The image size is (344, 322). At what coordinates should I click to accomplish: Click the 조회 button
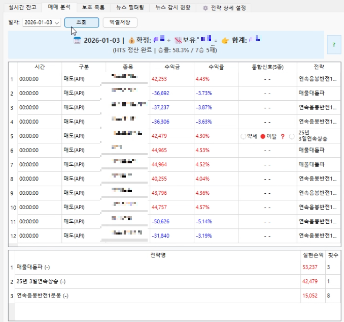[x=82, y=22]
